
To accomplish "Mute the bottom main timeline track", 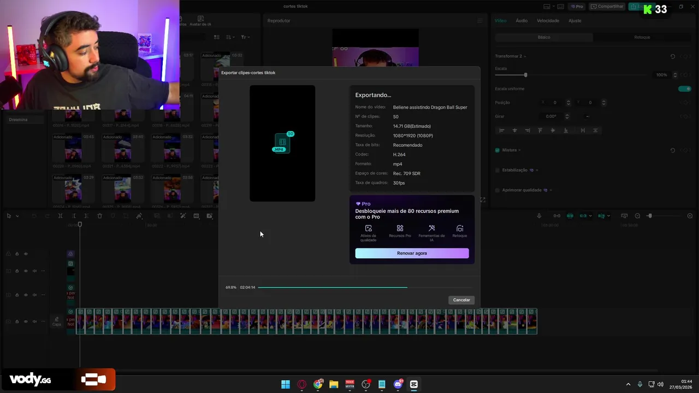I will tap(34, 321).
